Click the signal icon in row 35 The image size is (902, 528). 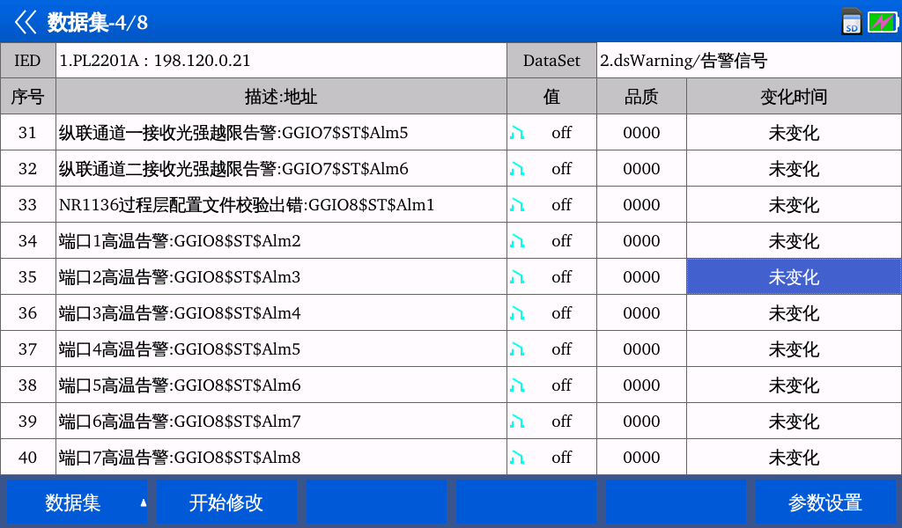pos(517,277)
